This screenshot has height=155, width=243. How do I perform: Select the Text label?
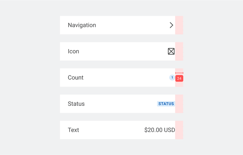[73, 130]
